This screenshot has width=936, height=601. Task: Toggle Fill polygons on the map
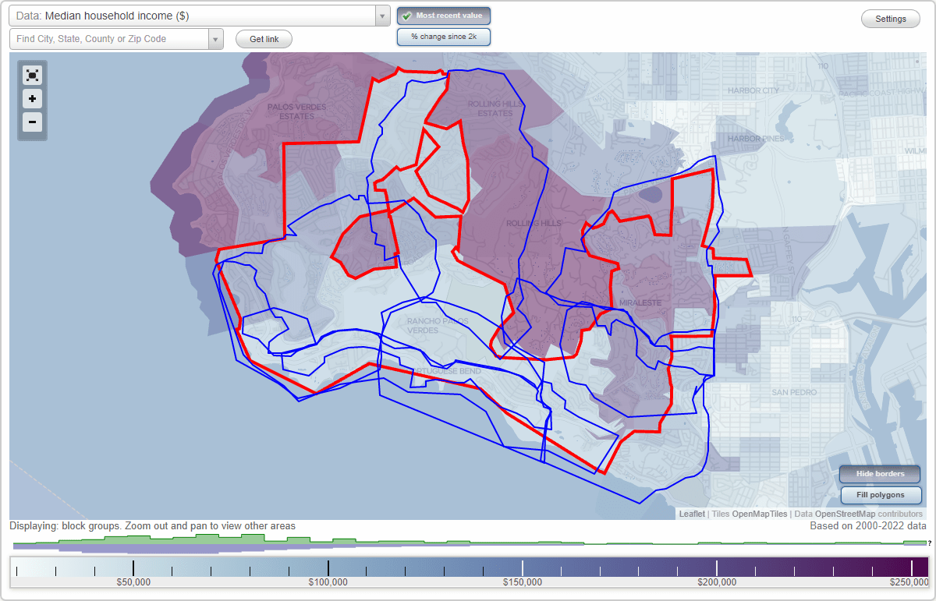pyautogui.click(x=881, y=495)
